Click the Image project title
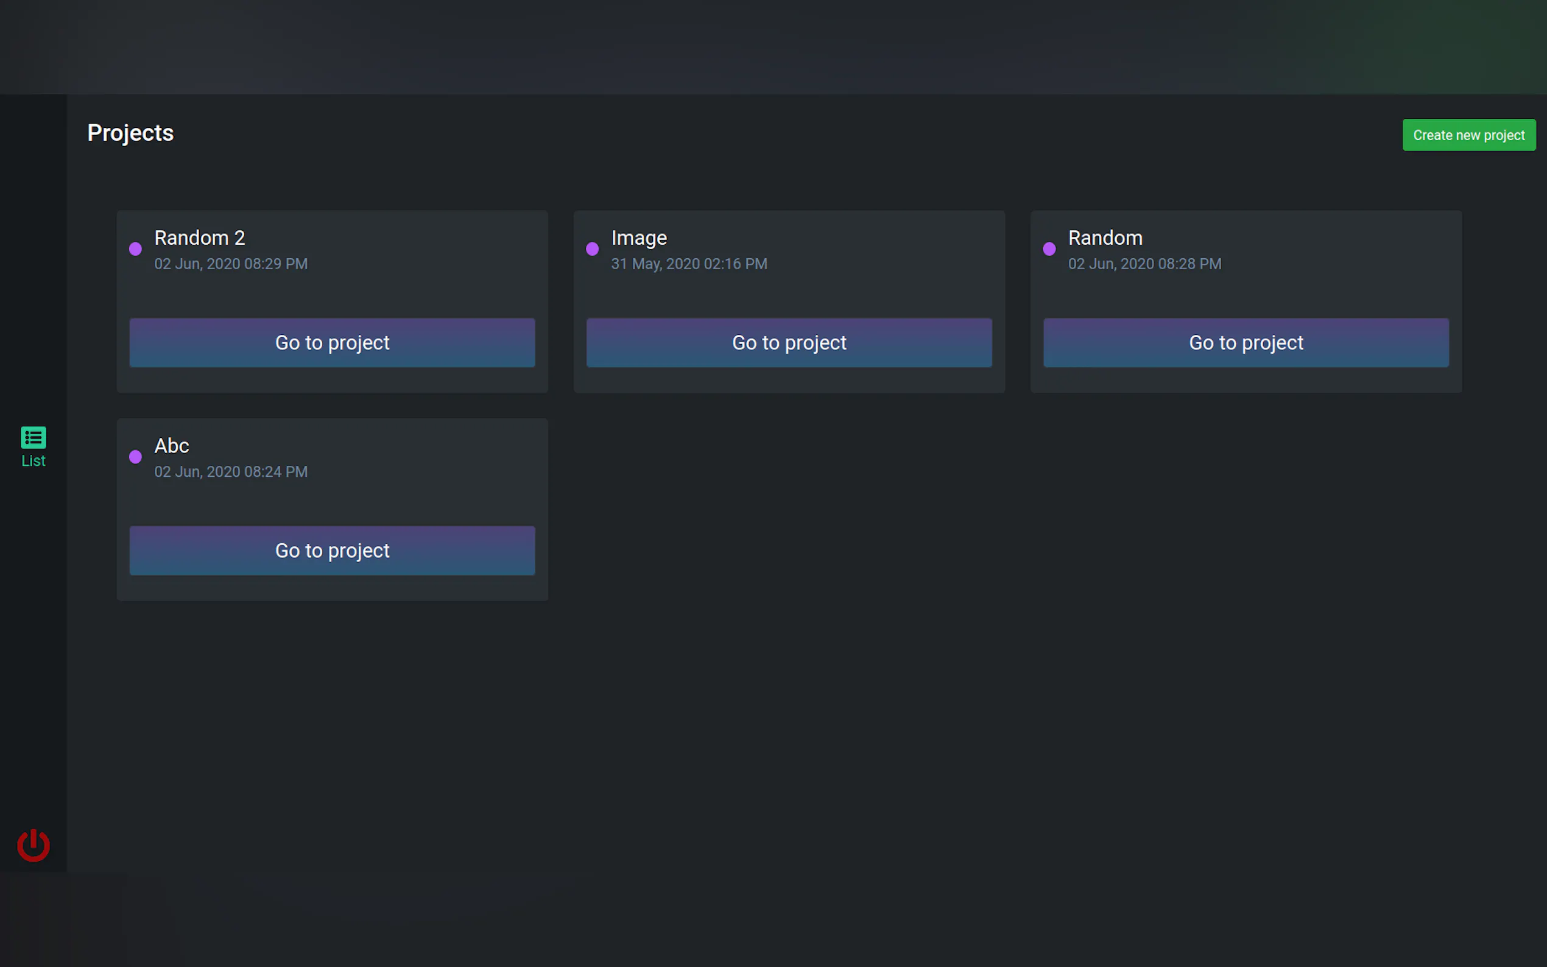 click(x=639, y=238)
